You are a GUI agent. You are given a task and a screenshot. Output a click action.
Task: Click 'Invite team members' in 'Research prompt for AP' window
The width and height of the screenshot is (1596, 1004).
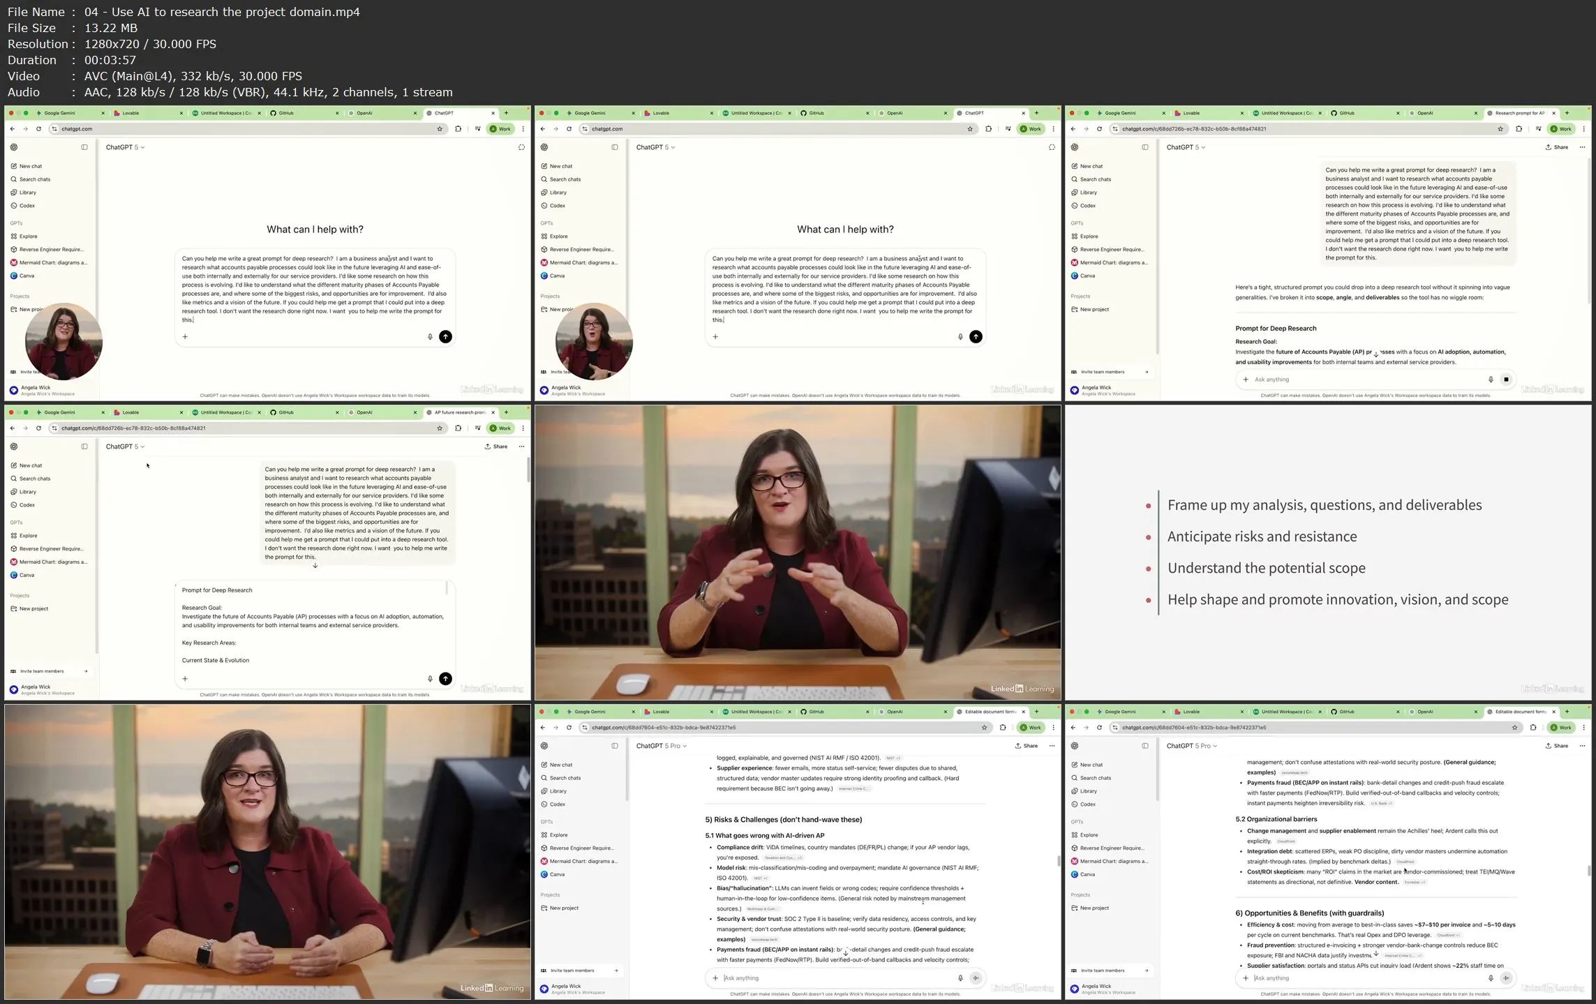tap(1103, 372)
